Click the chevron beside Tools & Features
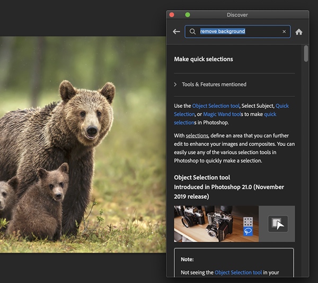318x283 pixels. (x=175, y=85)
